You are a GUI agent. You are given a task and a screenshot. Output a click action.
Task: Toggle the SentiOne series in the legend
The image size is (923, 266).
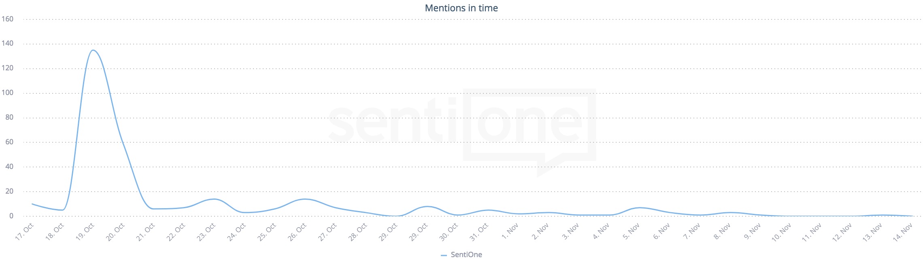coord(466,255)
